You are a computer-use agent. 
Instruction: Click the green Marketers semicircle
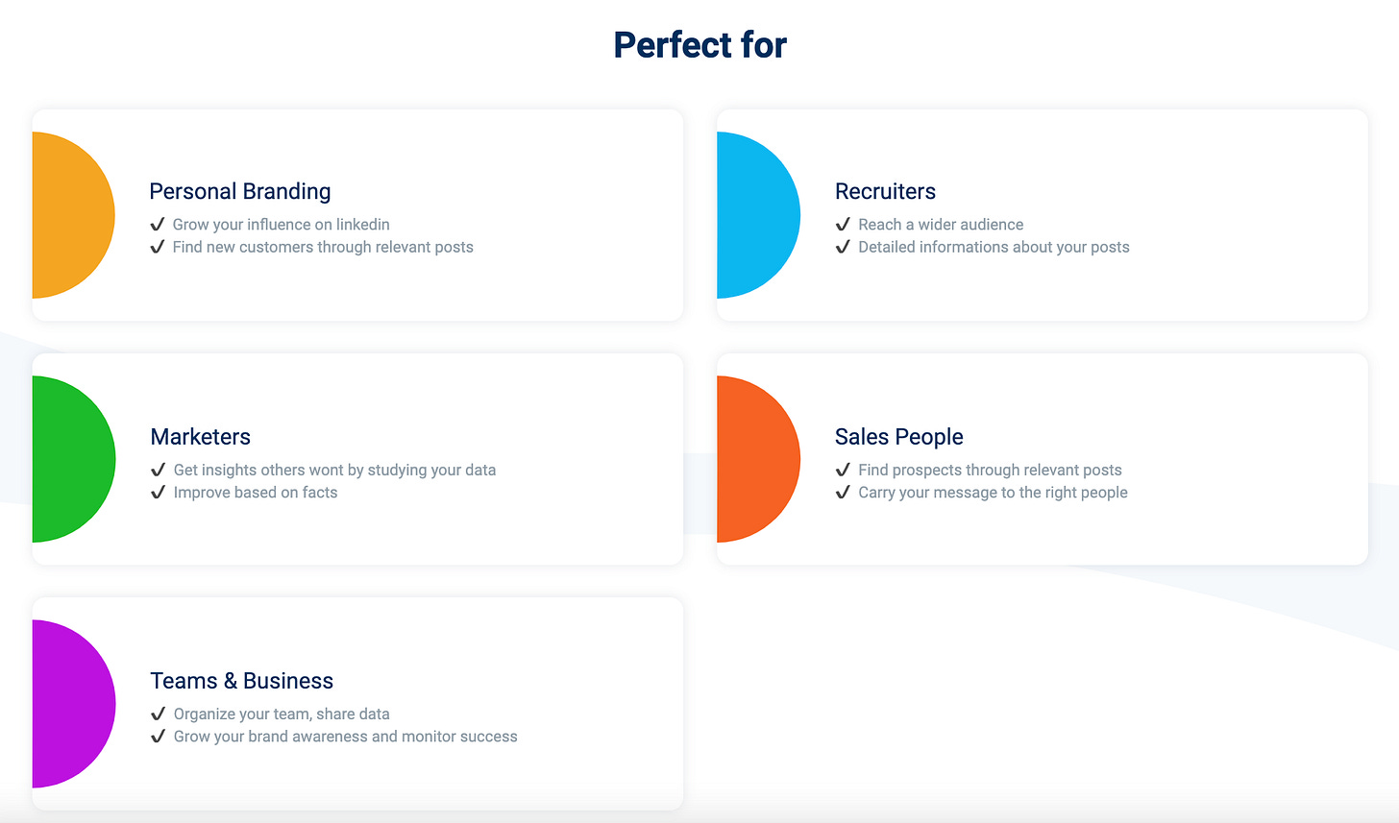(73, 459)
